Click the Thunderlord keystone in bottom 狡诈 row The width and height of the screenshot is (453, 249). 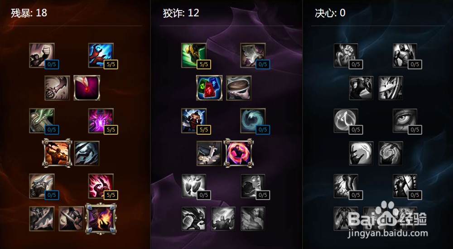point(223,219)
